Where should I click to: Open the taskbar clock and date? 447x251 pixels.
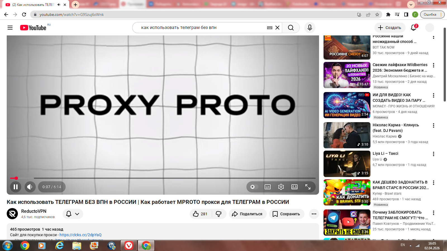(x=432, y=246)
